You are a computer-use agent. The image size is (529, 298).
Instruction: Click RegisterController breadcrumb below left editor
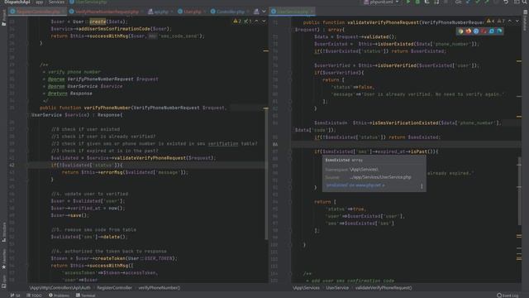coord(114,288)
